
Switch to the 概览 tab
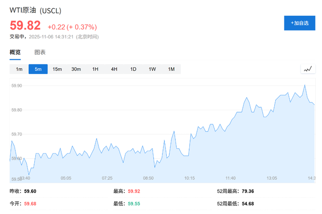click(x=15, y=52)
